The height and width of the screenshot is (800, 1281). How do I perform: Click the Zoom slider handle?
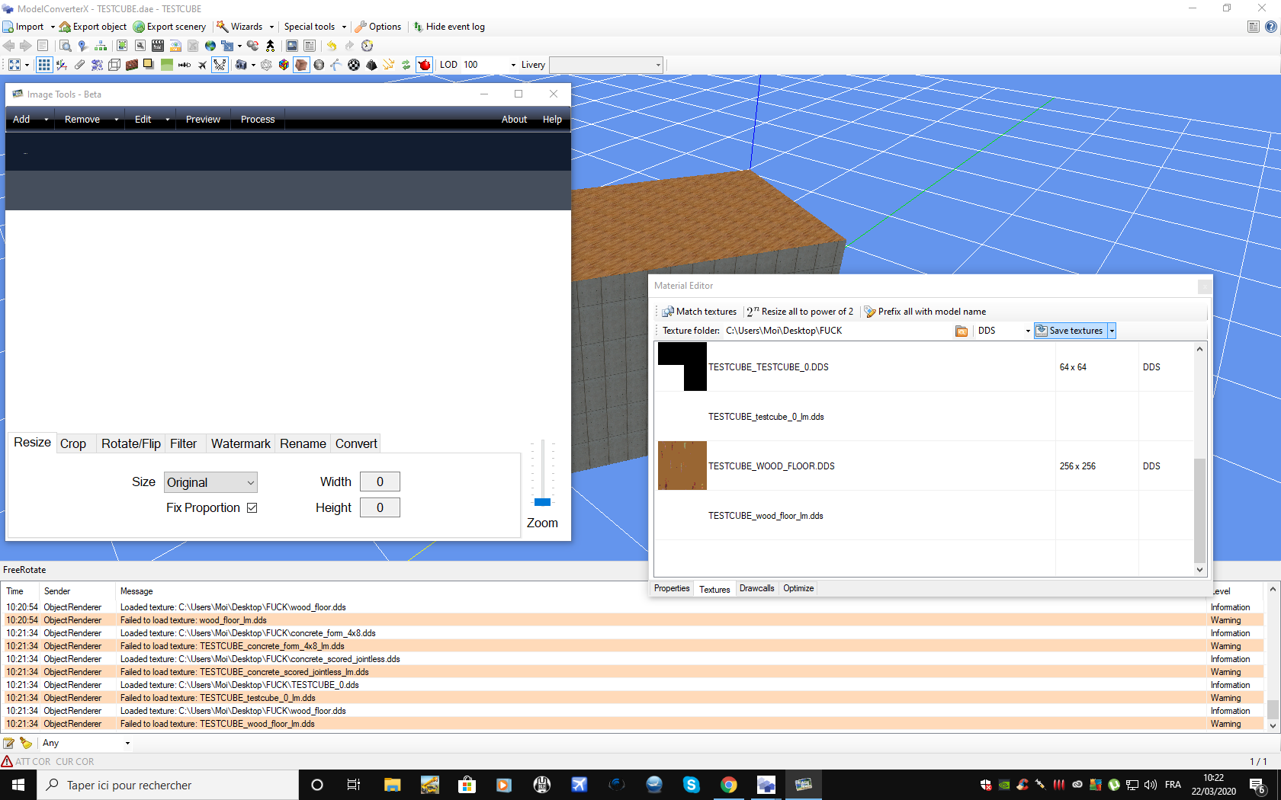[542, 502]
